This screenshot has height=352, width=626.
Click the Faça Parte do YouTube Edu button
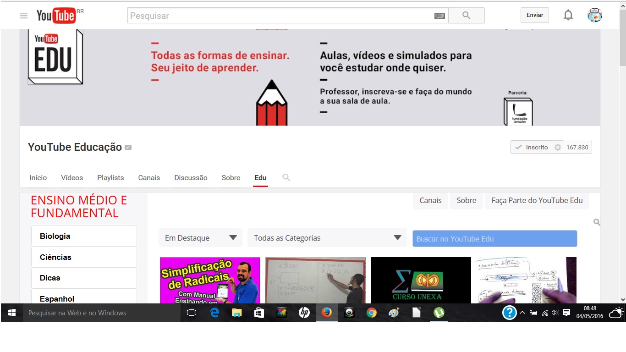click(537, 200)
